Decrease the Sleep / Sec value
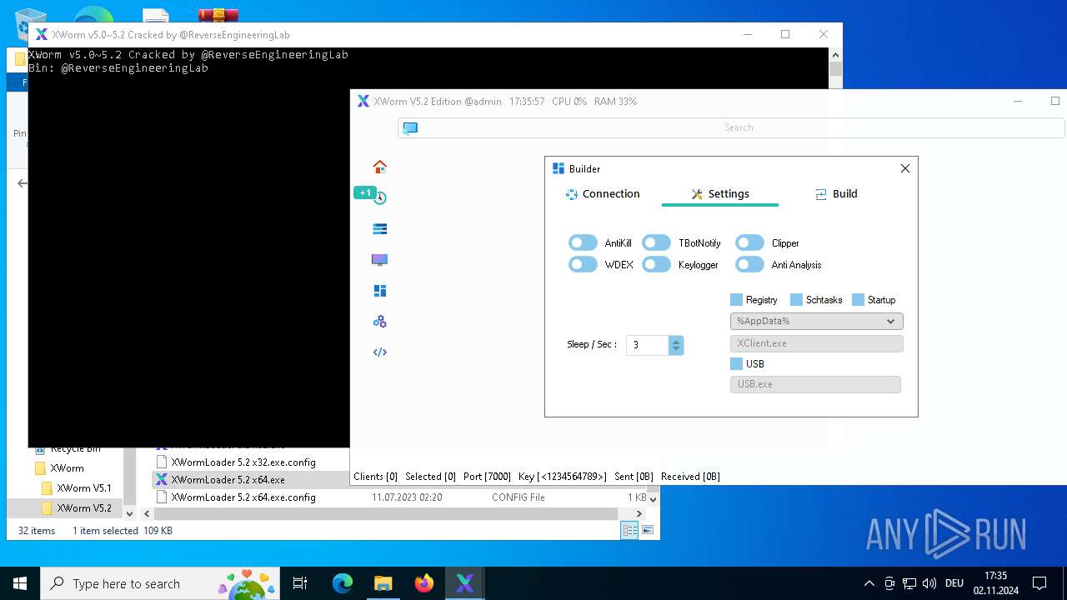 (x=676, y=350)
